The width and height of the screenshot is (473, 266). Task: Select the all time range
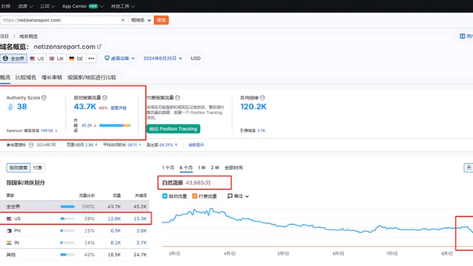click(x=233, y=168)
